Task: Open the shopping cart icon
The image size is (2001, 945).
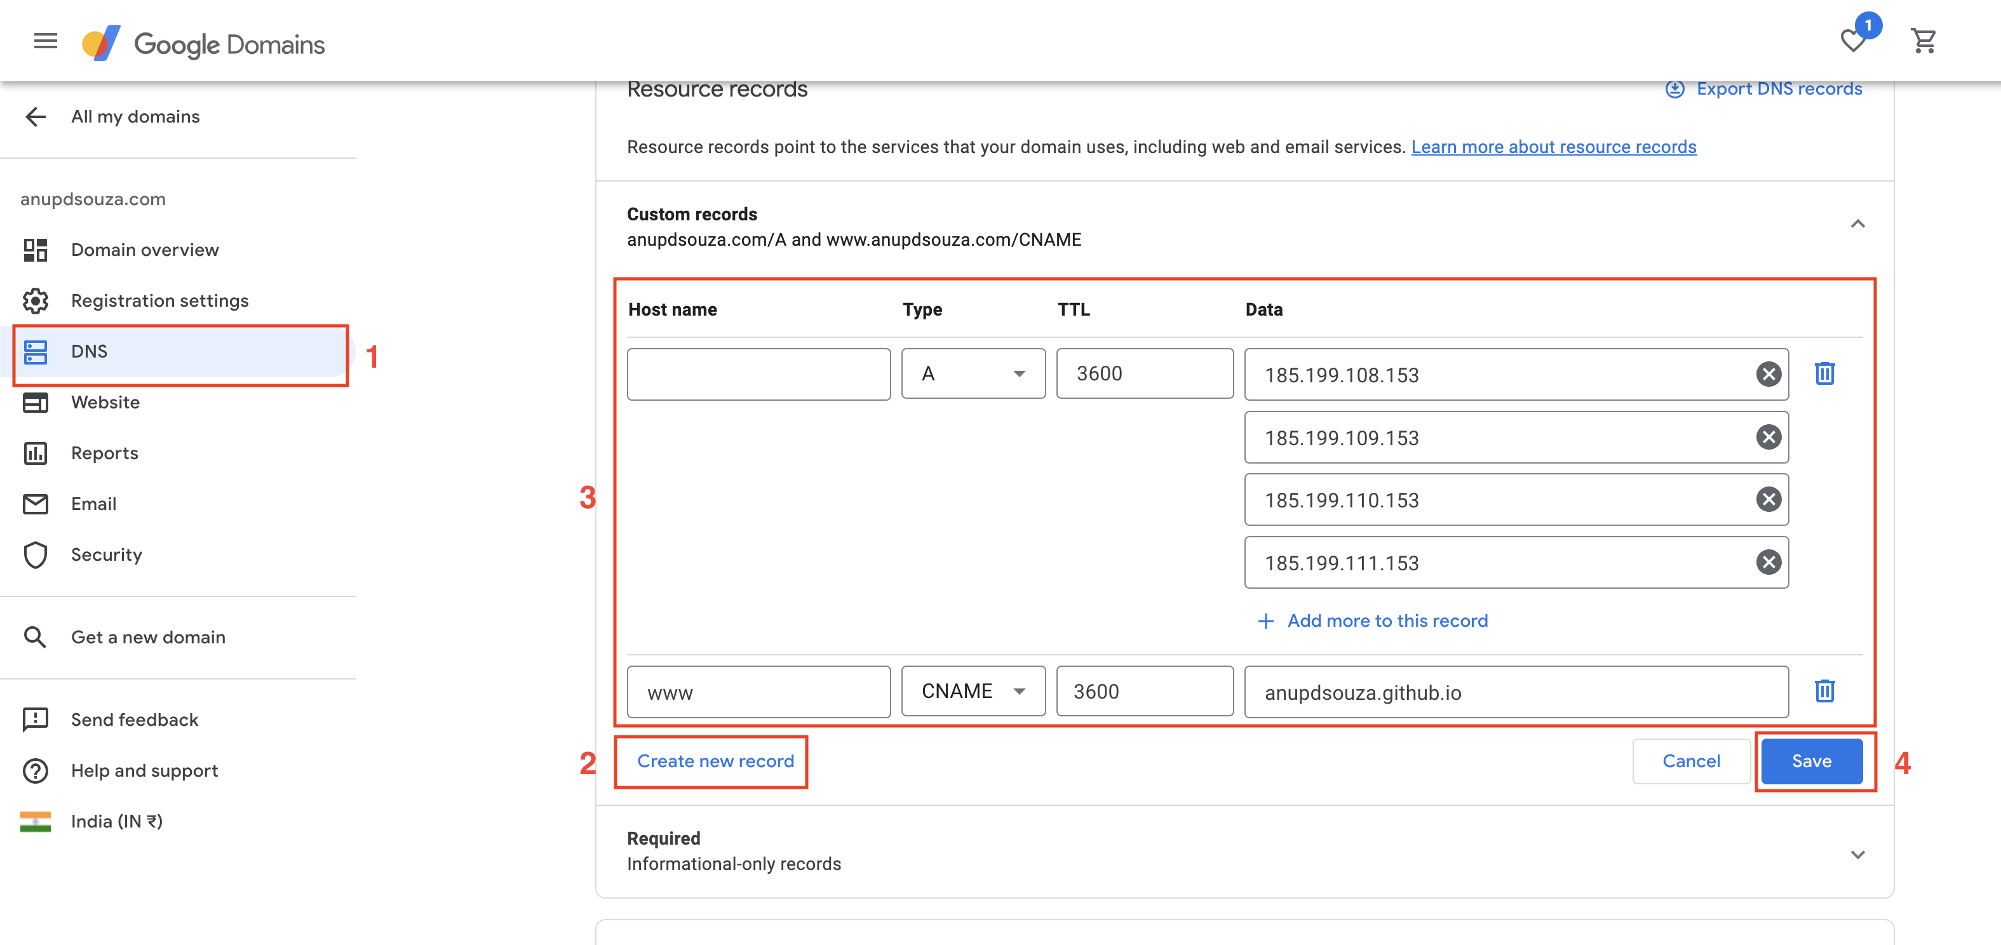Action: (1924, 41)
